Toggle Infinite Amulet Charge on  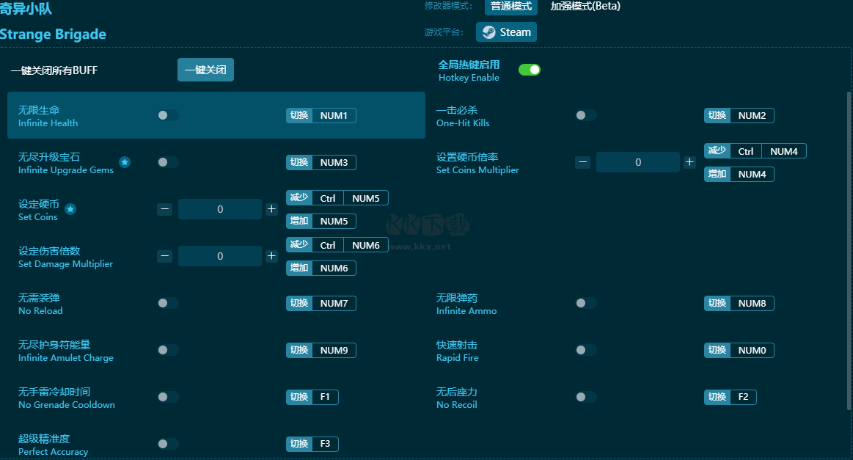coord(167,350)
